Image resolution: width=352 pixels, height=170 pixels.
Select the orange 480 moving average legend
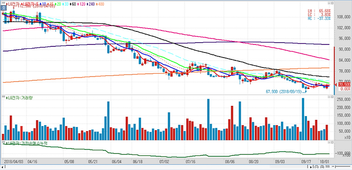(x=100, y=4)
